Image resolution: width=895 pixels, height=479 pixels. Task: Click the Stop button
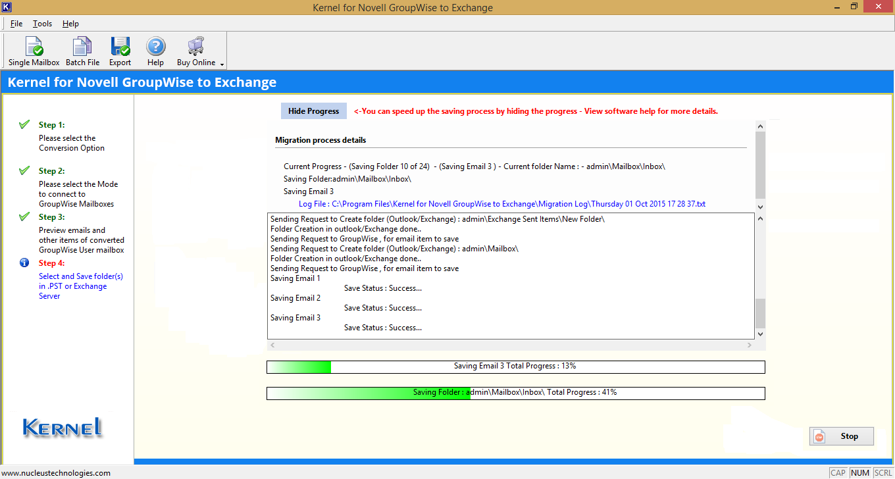(x=842, y=436)
